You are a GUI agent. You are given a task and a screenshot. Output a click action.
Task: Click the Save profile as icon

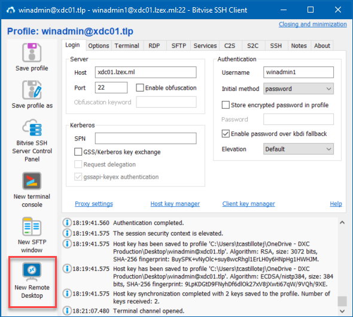coord(32,90)
